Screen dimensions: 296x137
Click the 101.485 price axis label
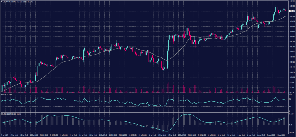[x=292, y=37]
